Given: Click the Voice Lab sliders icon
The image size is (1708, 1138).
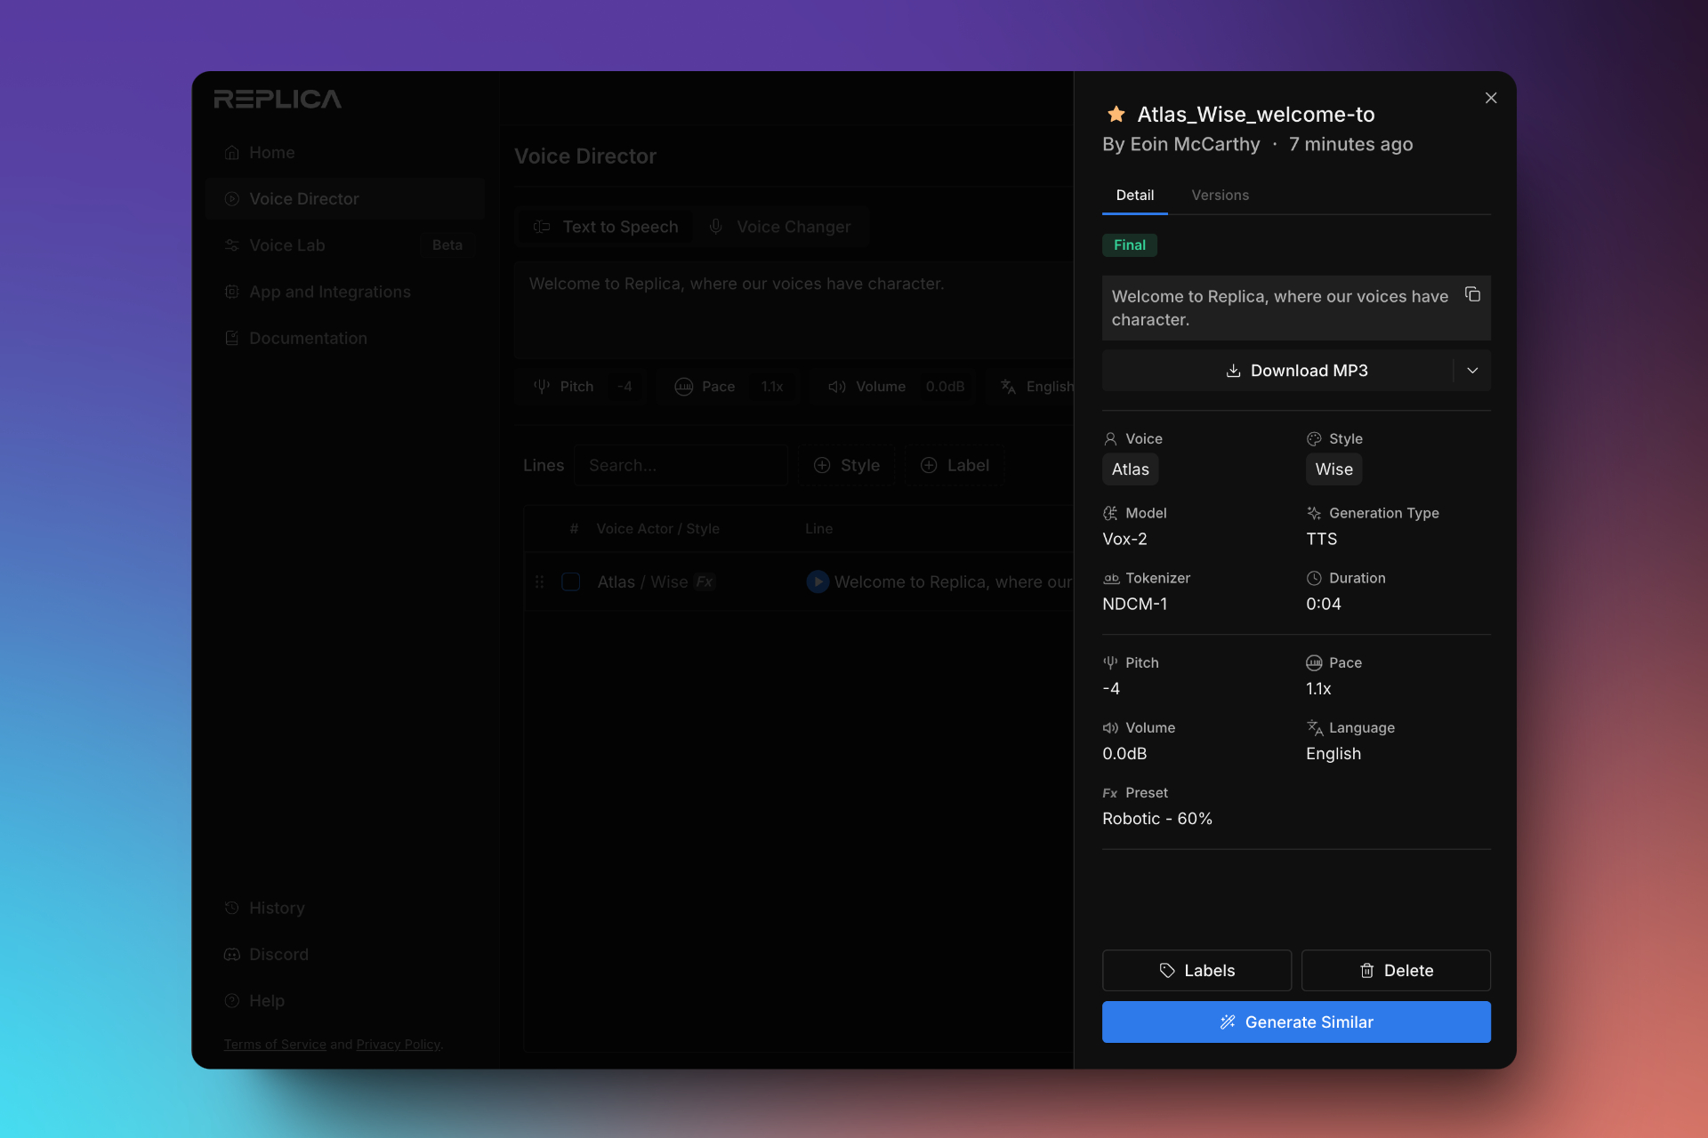Looking at the screenshot, I should (232, 244).
